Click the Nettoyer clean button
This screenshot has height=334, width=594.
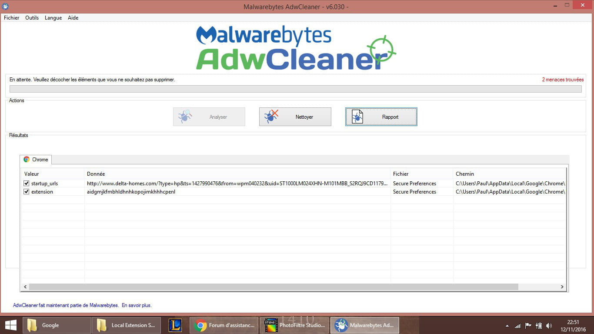click(295, 117)
